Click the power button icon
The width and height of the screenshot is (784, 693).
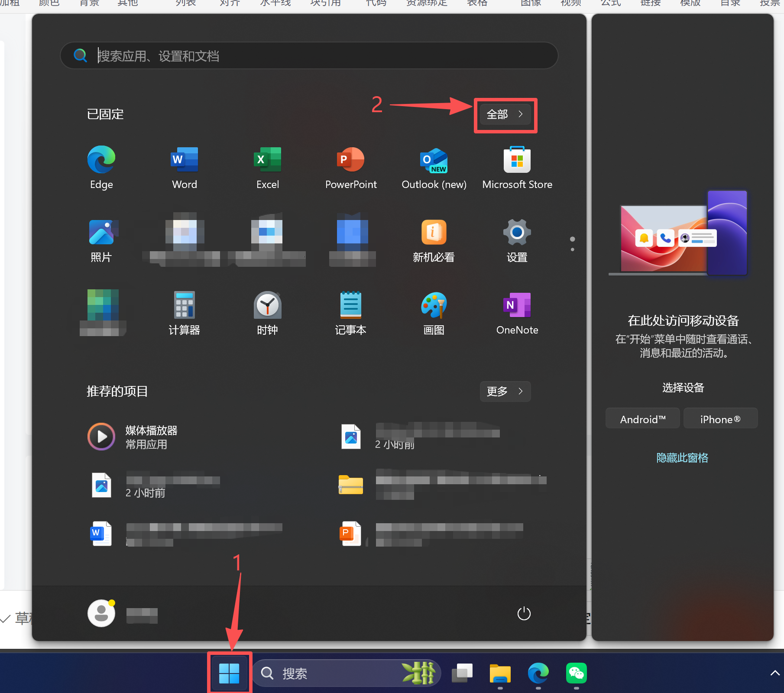524,613
